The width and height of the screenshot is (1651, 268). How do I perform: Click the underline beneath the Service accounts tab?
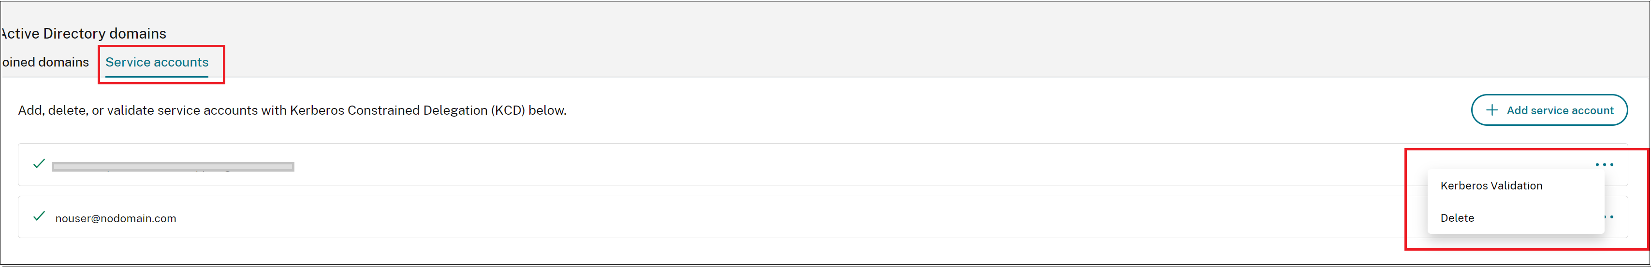(157, 77)
